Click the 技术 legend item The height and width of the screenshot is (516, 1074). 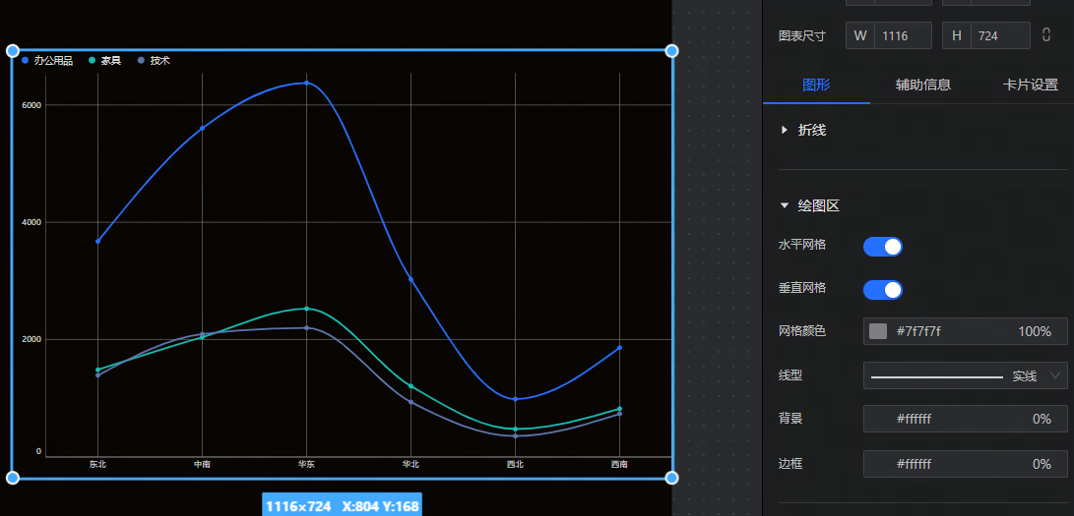pyautogui.click(x=154, y=61)
